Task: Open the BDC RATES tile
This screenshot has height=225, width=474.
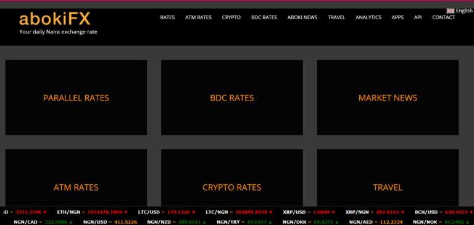Action: coord(232,97)
